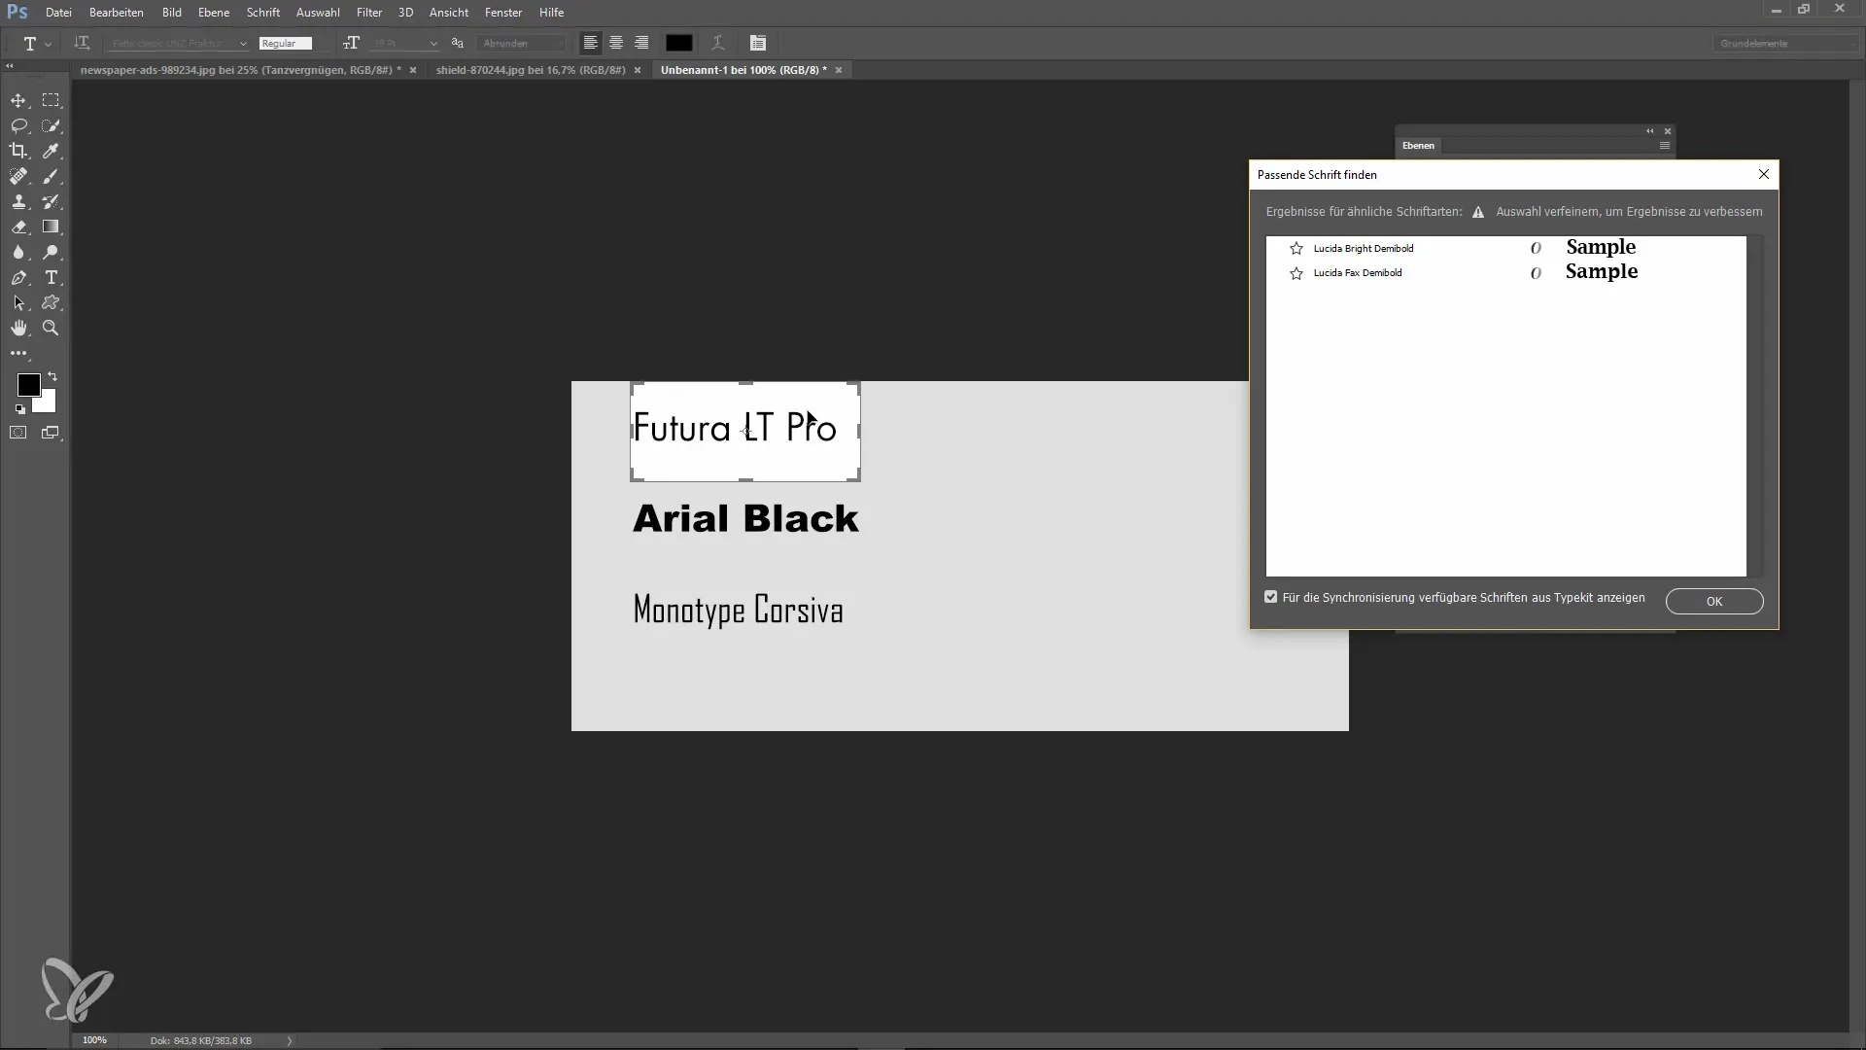Image resolution: width=1866 pixels, height=1050 pixels.
Task: Select the Lucida Fax Demibold font result
Action: point(1505,273)
